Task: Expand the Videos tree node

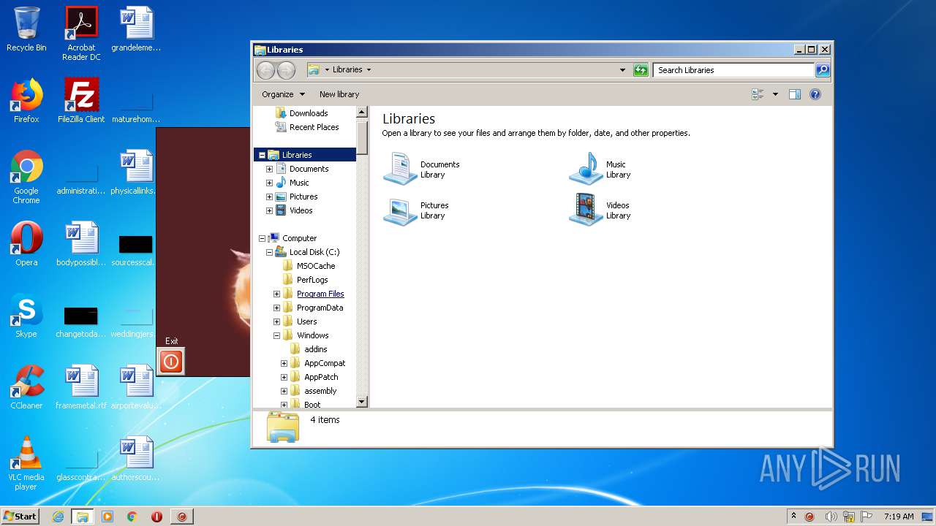Action: 269,210
